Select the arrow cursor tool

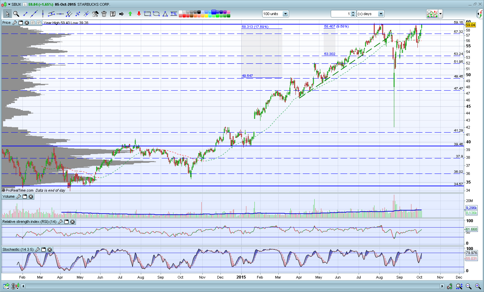coord(7,14)
